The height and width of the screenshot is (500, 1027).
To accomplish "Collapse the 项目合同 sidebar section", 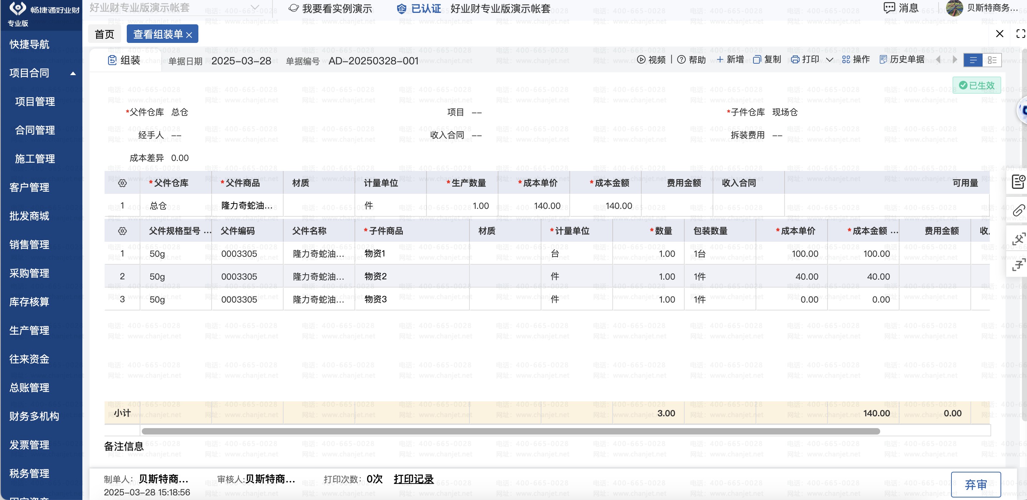I will (73, 73).
